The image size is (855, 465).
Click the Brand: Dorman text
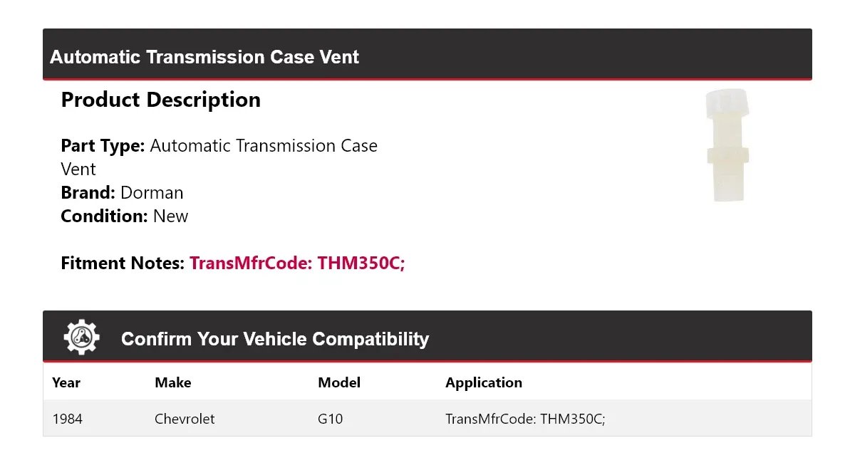pos(122,192)
